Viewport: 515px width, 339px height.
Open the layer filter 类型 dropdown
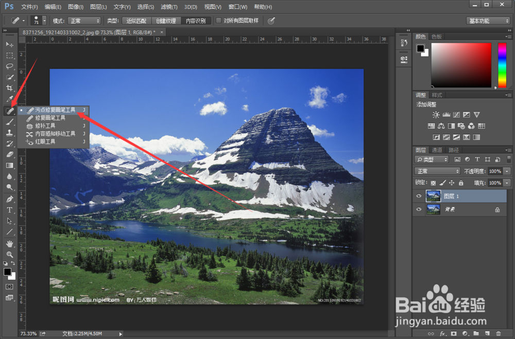pyautogui.click(x=431, y=159)
